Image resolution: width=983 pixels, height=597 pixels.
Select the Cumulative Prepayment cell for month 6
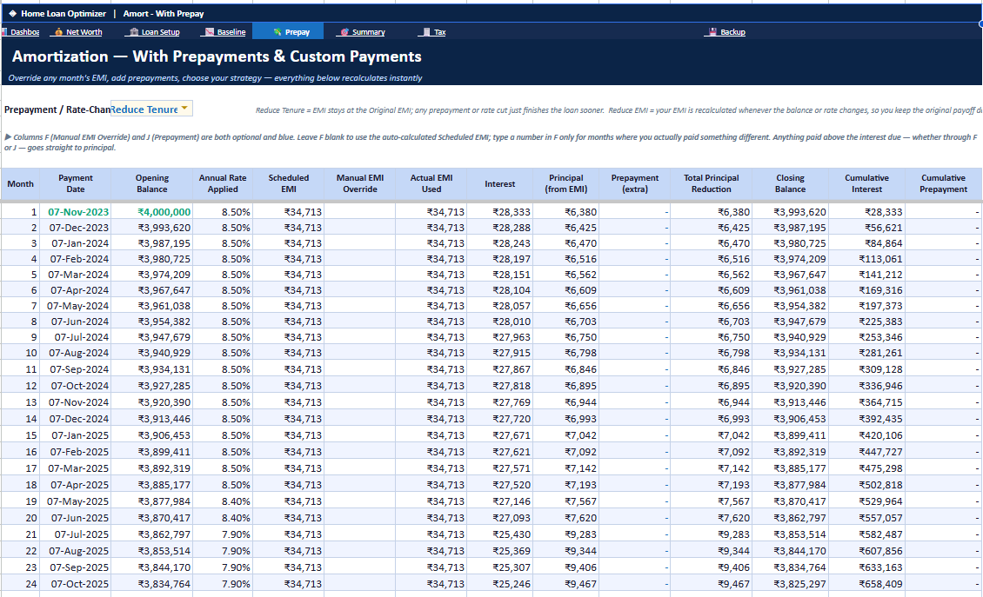pos(944,290)
